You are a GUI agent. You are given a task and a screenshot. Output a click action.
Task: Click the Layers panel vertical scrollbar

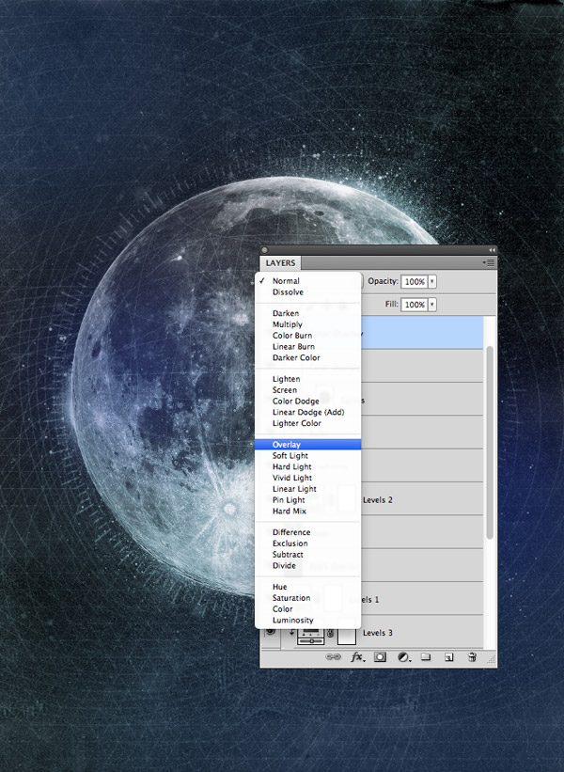point(490,442)
